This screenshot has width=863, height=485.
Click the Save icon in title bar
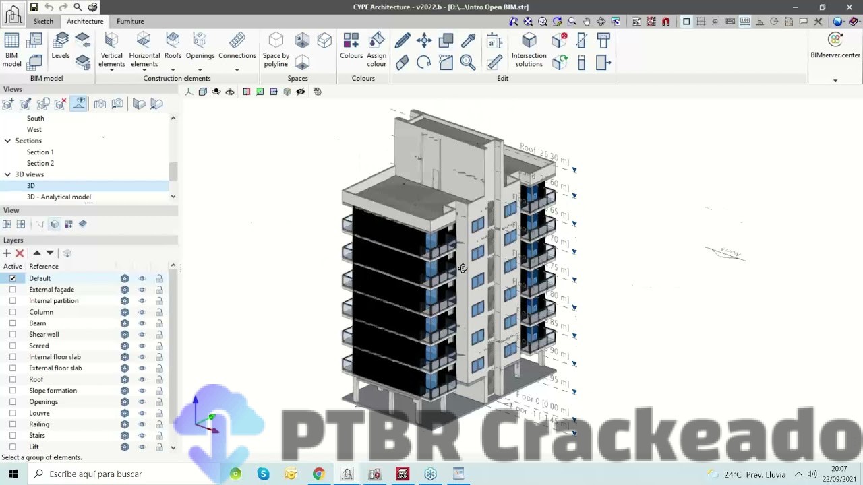[34, 7]
